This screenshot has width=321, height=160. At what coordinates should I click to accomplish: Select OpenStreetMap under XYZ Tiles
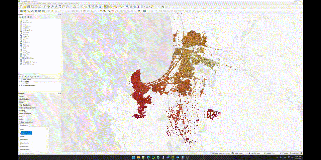29,58
